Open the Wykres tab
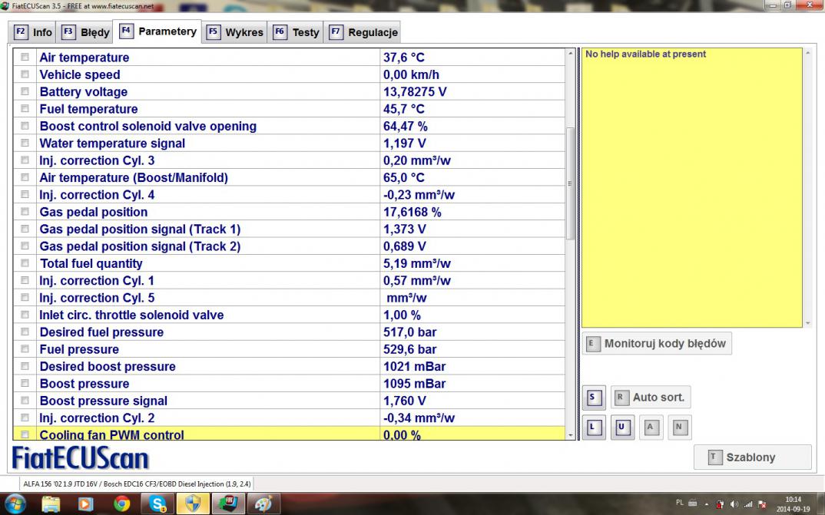Image resolution: width=825 pixels, height=515 pixels. (x=235, y=32)
